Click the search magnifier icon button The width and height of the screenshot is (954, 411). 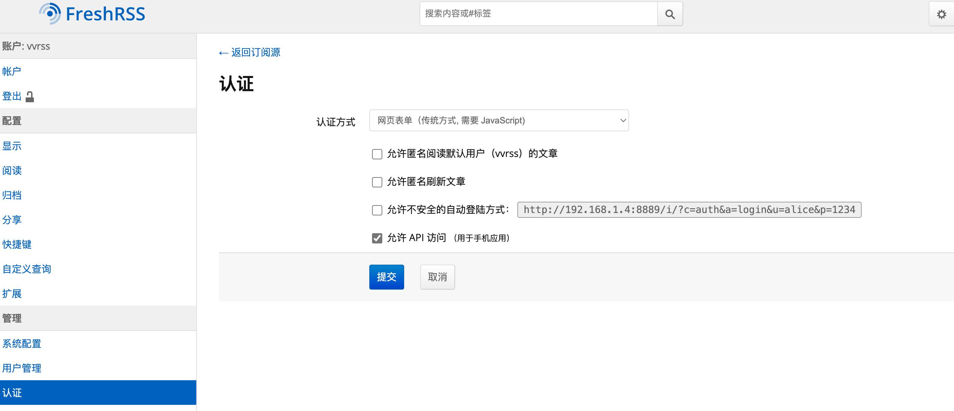click(670, 14)
